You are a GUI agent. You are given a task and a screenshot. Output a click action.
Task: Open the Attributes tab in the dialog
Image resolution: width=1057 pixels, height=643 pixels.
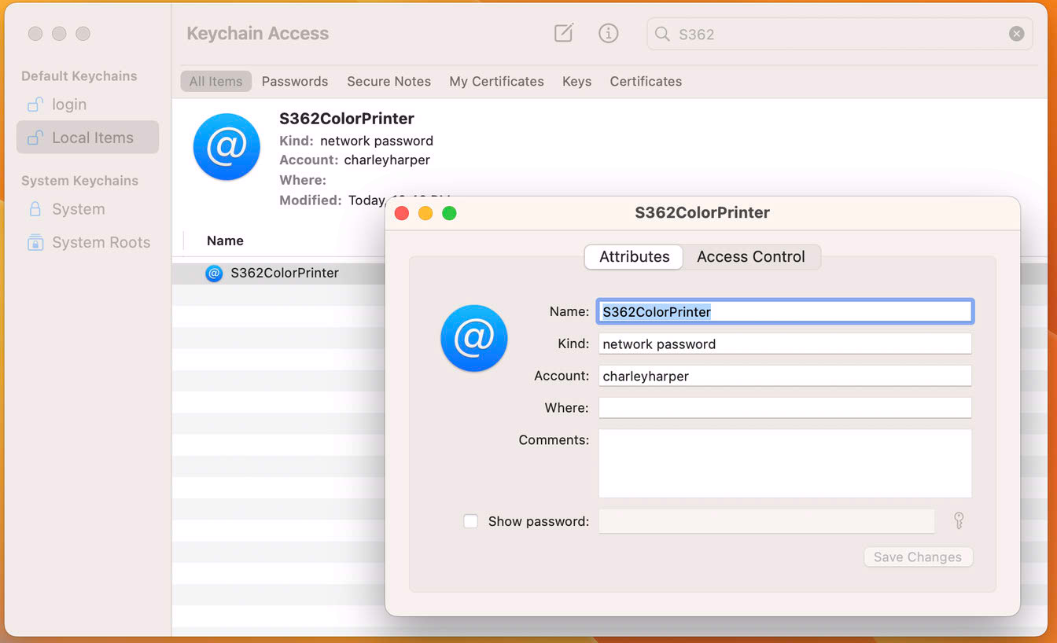(634, 257)
